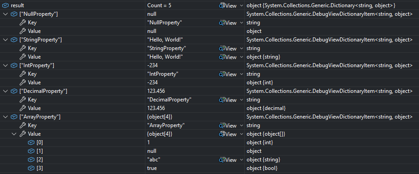Select the "Count = 5" value cell
419x174 pixels.
point(159,5)
